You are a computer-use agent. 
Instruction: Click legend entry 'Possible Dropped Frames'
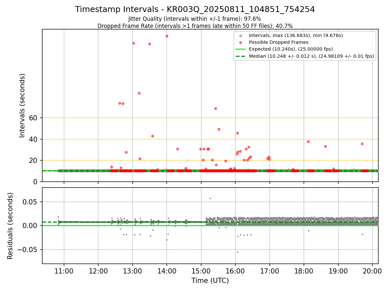279,42
